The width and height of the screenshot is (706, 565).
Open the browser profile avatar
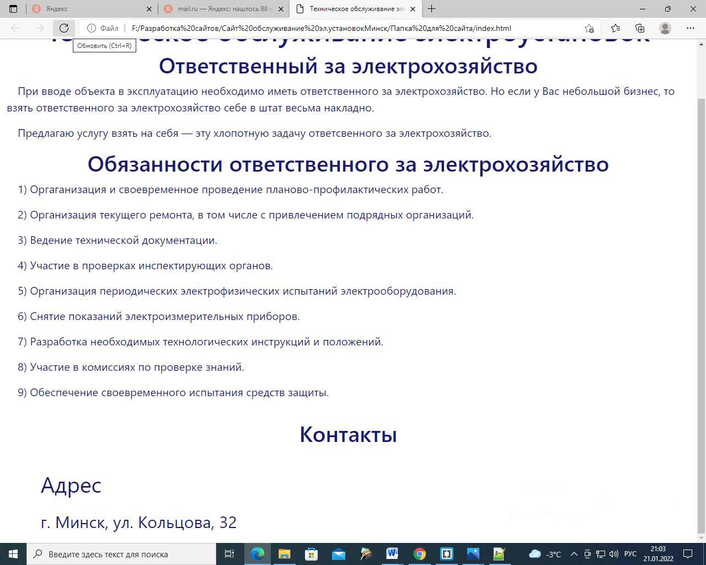(665, 28)
